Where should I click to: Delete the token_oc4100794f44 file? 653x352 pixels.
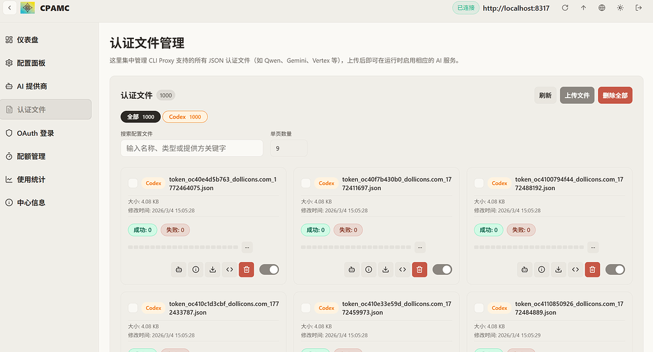pyautogui.click(x=592, y=270)
